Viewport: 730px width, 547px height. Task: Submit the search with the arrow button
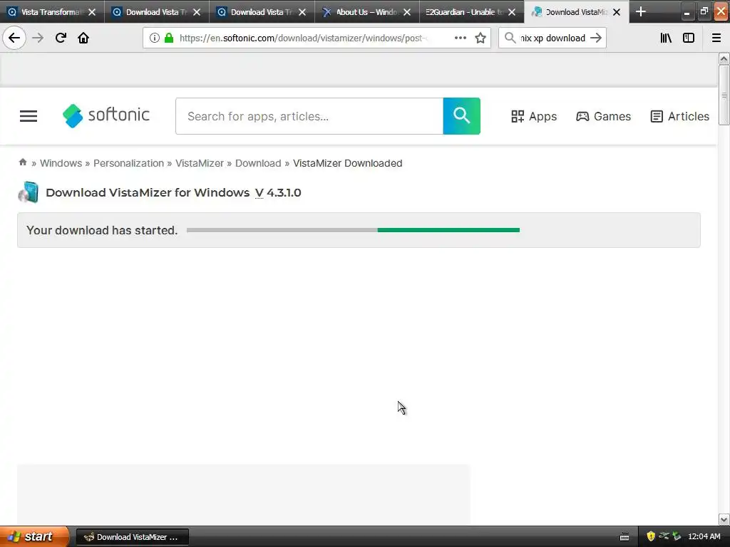pos(596,38)
